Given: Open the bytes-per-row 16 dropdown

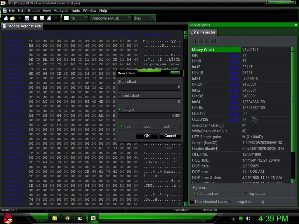Looking at the screenshot, I should tap(86, 18).
